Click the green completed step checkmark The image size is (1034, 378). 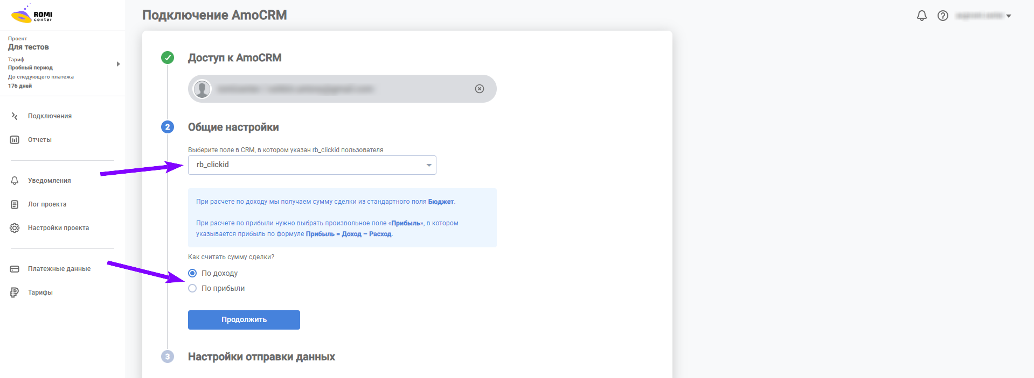[x=168, y=58]
